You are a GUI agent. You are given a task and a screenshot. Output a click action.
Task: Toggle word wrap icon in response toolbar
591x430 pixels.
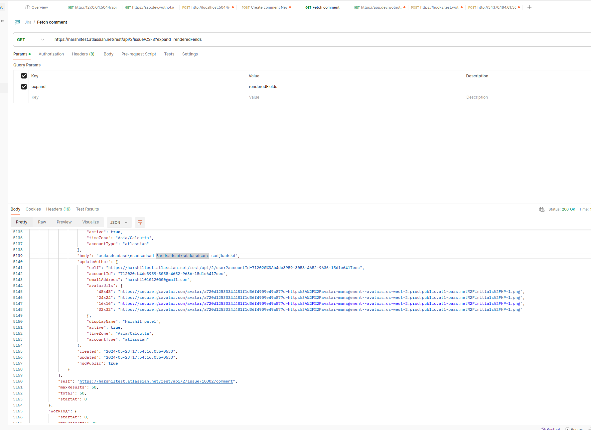tap(140, 222)
